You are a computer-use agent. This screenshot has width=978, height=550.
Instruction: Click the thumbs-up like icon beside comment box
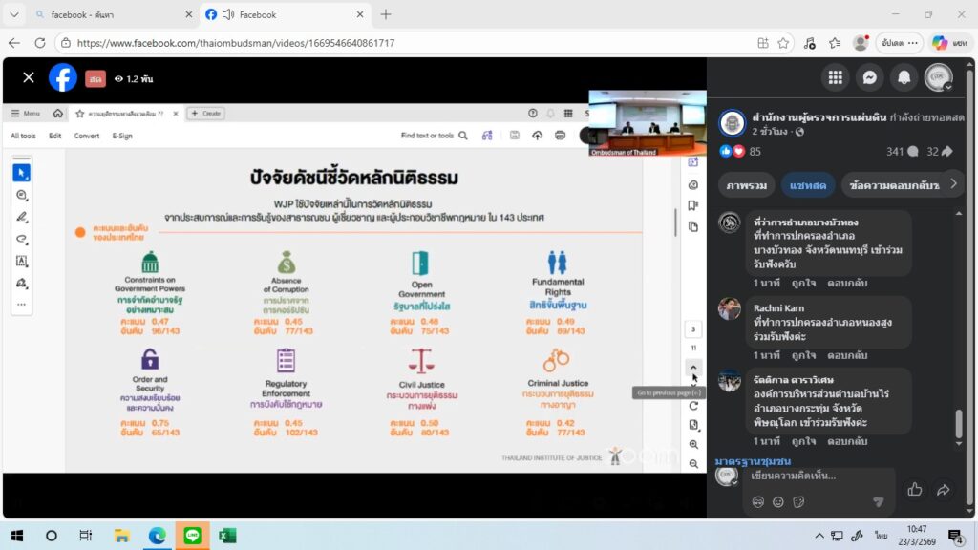tap(914, 490)
